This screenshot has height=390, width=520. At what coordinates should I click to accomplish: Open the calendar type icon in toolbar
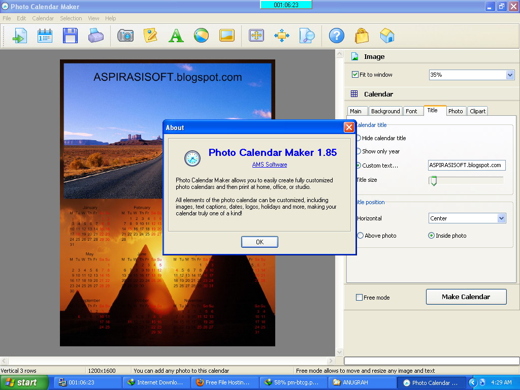click(x=45, y=36)
